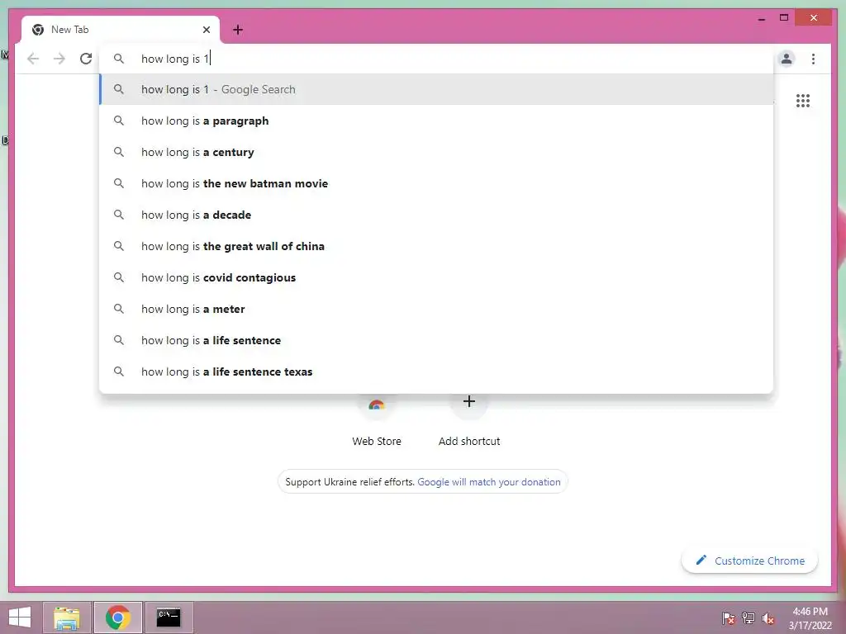Click the search icon in the address bar
Image resolution: width=846 pixels, height=634 pixels.
[x=119, y=59]
